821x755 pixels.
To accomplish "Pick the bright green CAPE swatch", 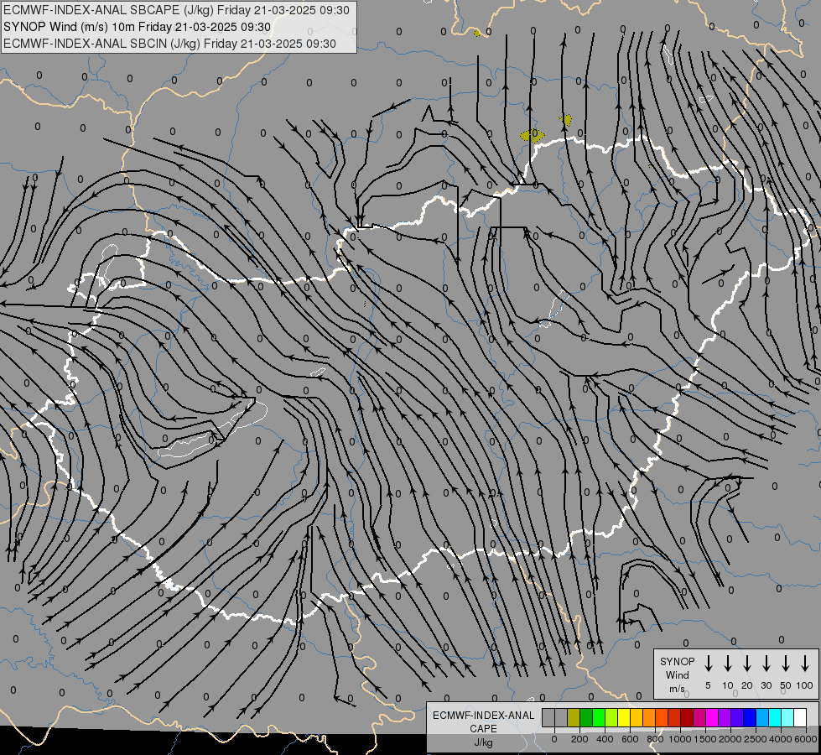I will tap(599, 718).
